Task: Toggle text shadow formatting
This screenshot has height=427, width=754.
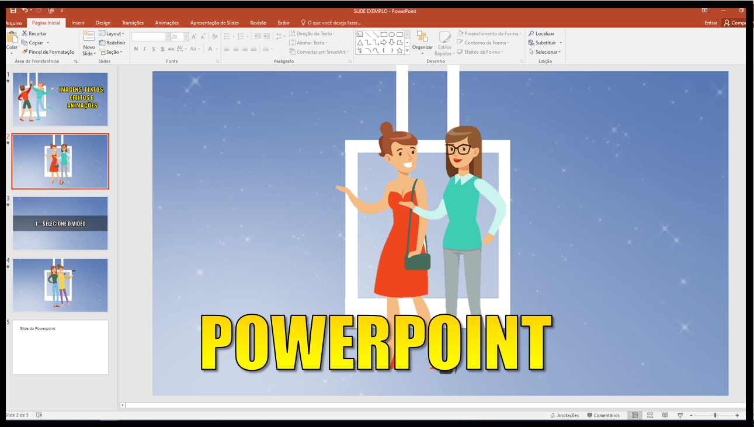Action: pos(162,49)
